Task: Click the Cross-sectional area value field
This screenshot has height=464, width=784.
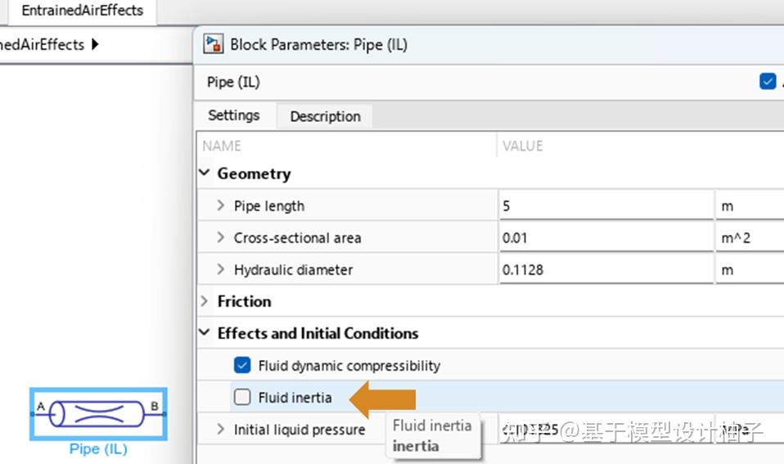Action: coord(606,238)
